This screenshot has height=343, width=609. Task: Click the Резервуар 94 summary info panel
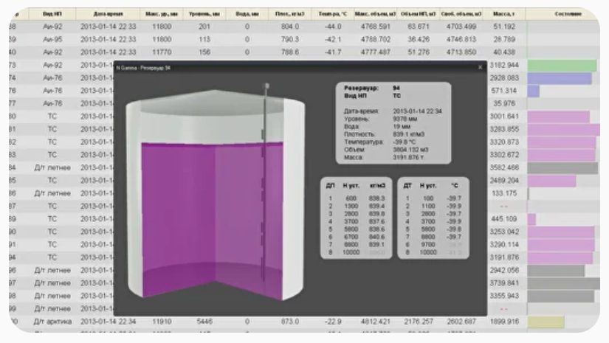tap(393, 122)
